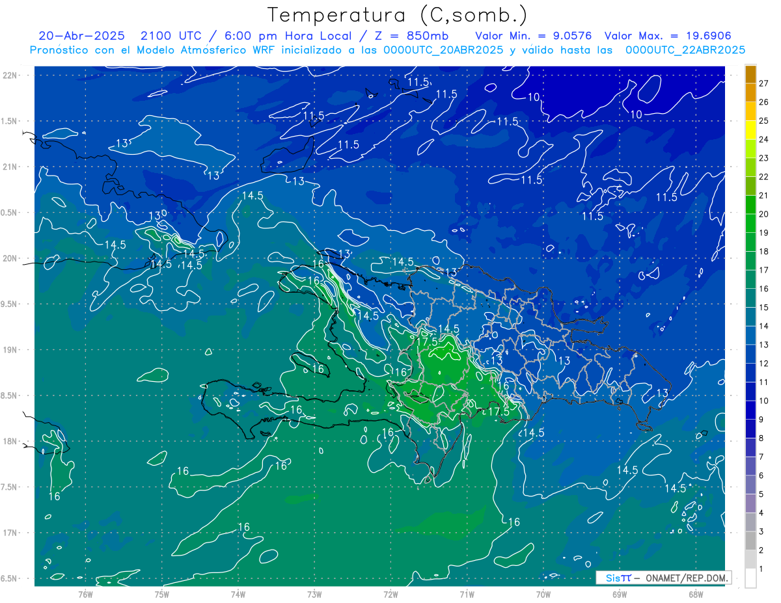Click colorbar scale label '2'
This screenshot has height=603, width=781.
[x=761, y=550]
